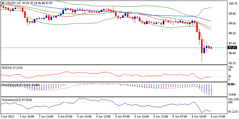Click RSI level 70 on the scale

point(229,70)
